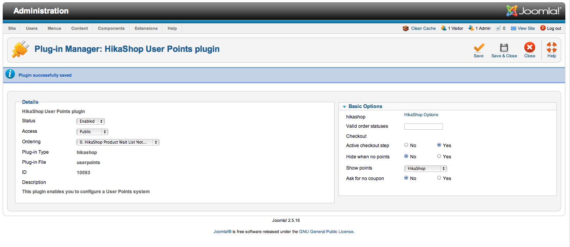This screenshot has height=247, width=570.
Task: Click the Save & Close floppy disk icon
Action: (504, 48)
